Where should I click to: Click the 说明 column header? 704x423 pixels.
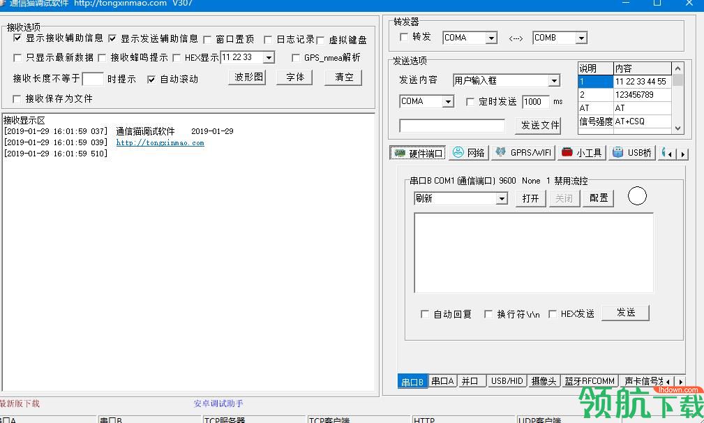point(595,68)
